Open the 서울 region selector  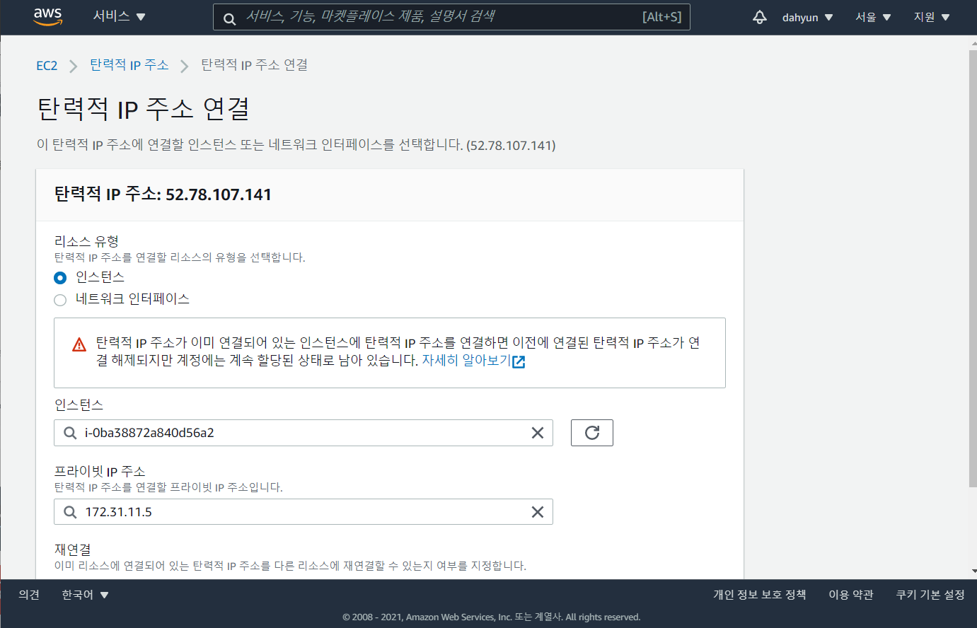(873, 17)
